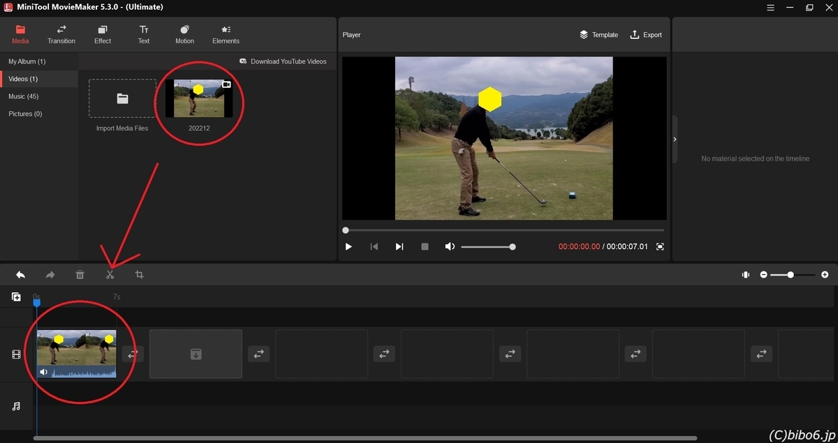Click the sixth transition slot icon
Image resolution: width=838 pixels, height=443 pixels.
click(x=761, y=354)
